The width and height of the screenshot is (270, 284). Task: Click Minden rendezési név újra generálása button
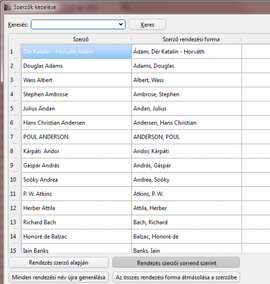pos(59,277)
